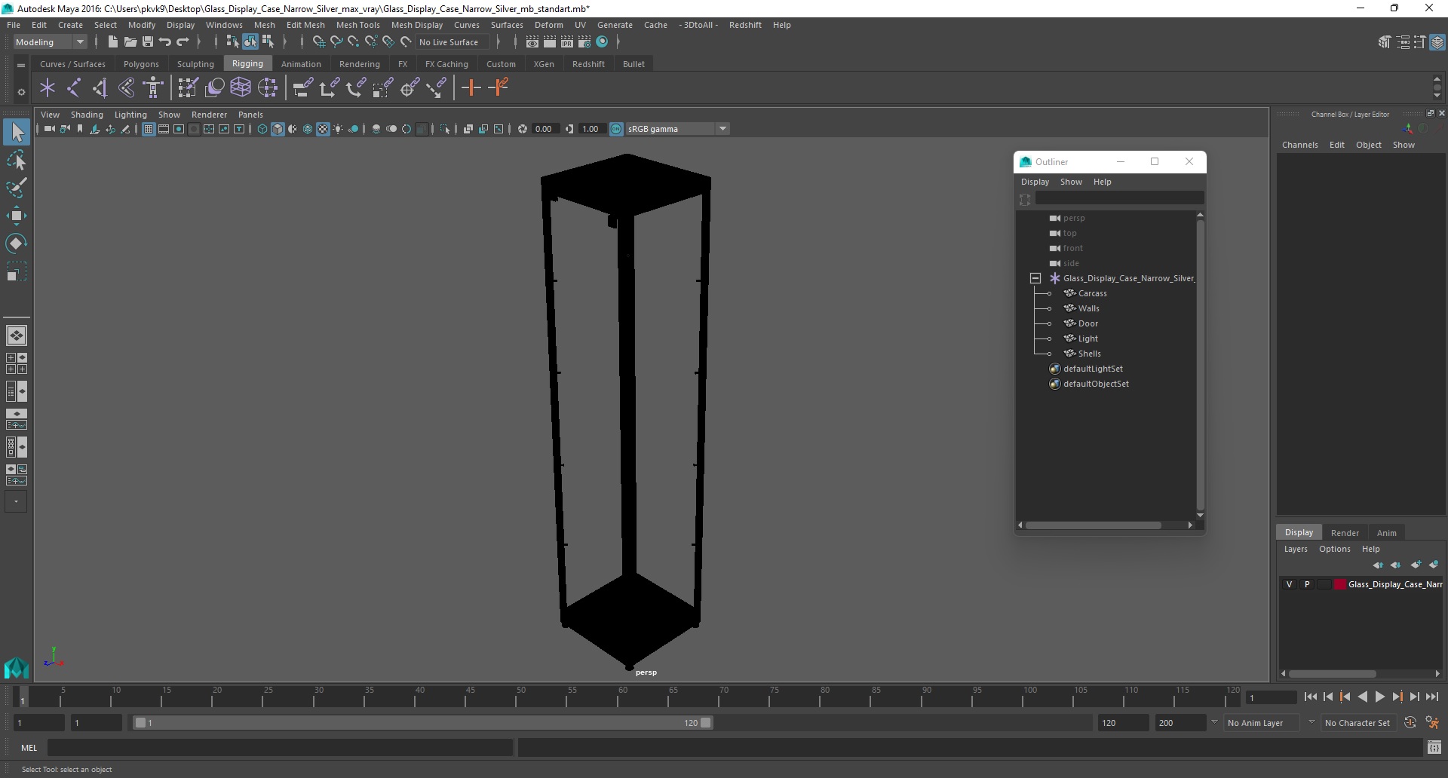
Task: Click the Create IK Handle shelf icon
Action: [100, 88]
